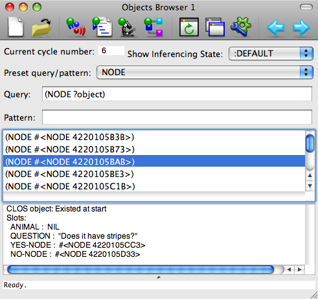Go back with the left blue arrow
This screenshot has width=318, height=299.
275,28
